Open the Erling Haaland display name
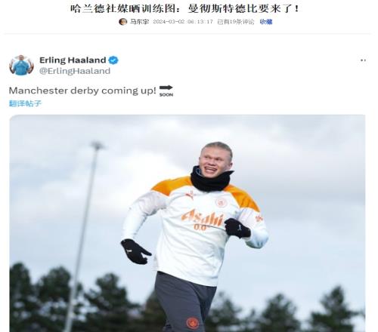 click(x=73, y=60)
